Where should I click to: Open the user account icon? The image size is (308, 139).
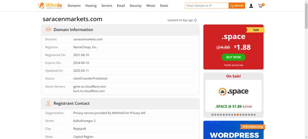coord(251,6)
